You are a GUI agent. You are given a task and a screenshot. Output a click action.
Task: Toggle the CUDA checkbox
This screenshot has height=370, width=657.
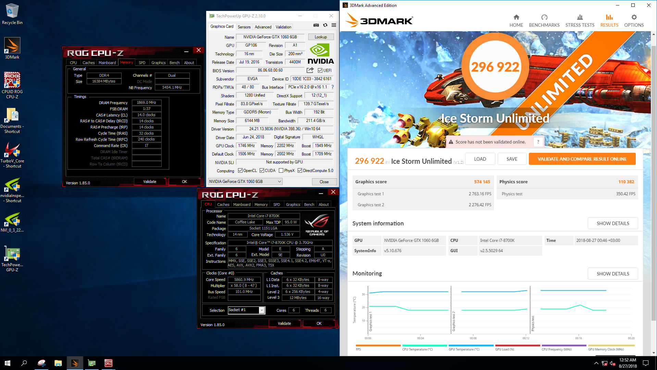[262, 171]
